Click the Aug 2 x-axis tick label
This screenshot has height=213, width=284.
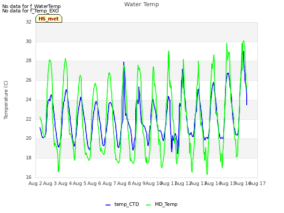[x=35, y=183]
